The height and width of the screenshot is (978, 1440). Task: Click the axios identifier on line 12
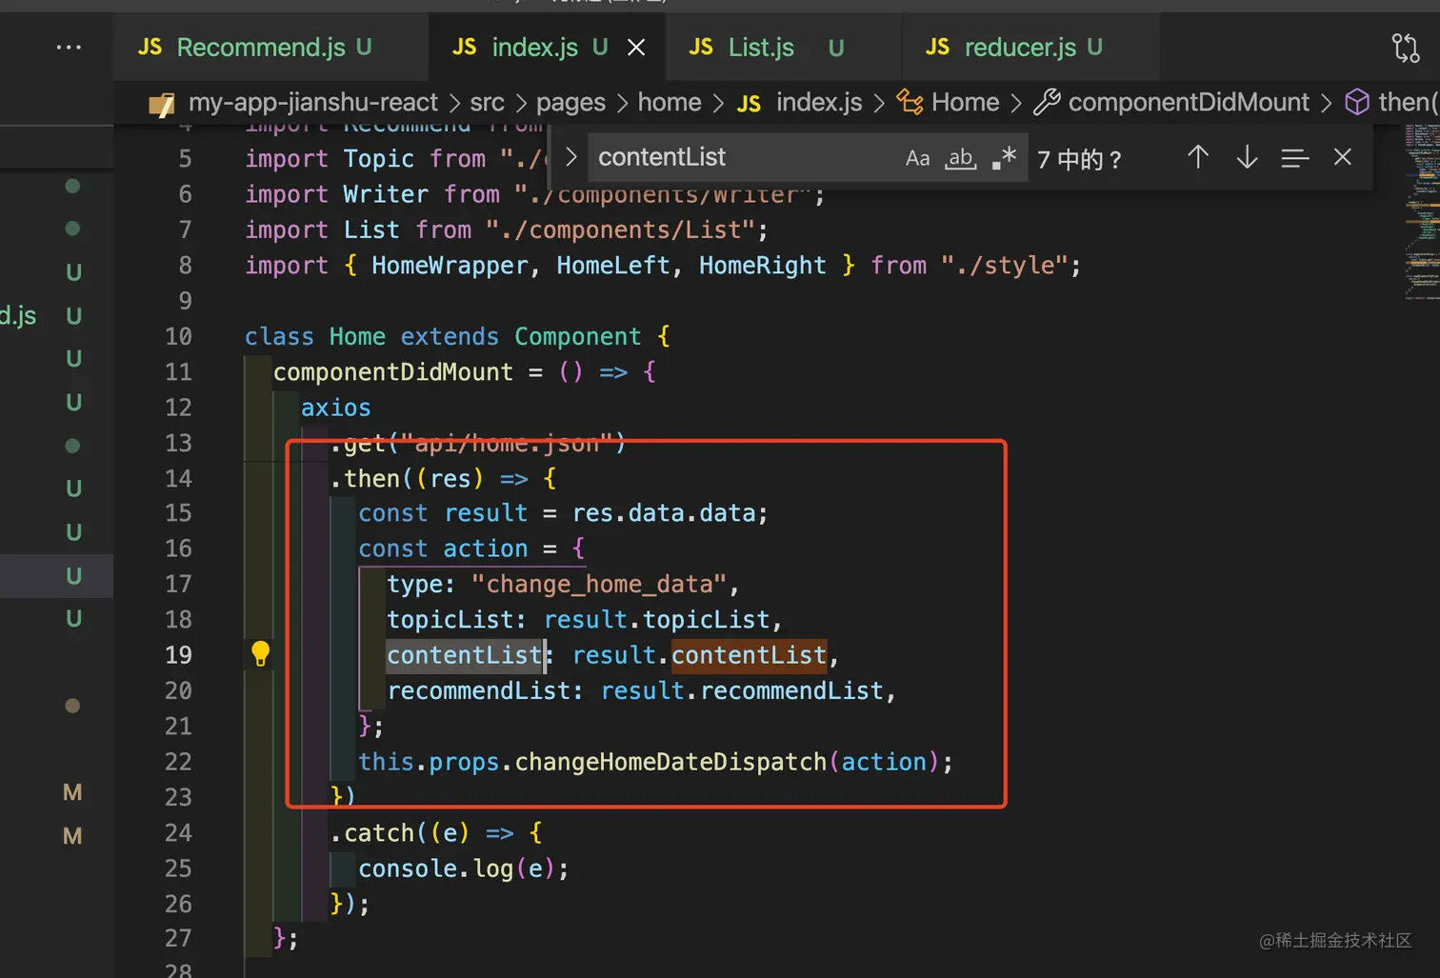click(x=336, y=408)
